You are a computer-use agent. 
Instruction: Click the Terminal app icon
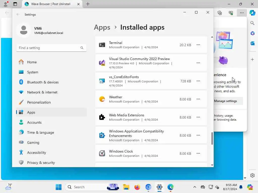[x=102, y=45]
